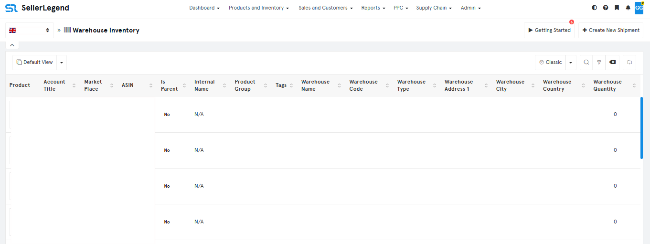
Task: Sort by Product Group column
Action: coord(266,85)
